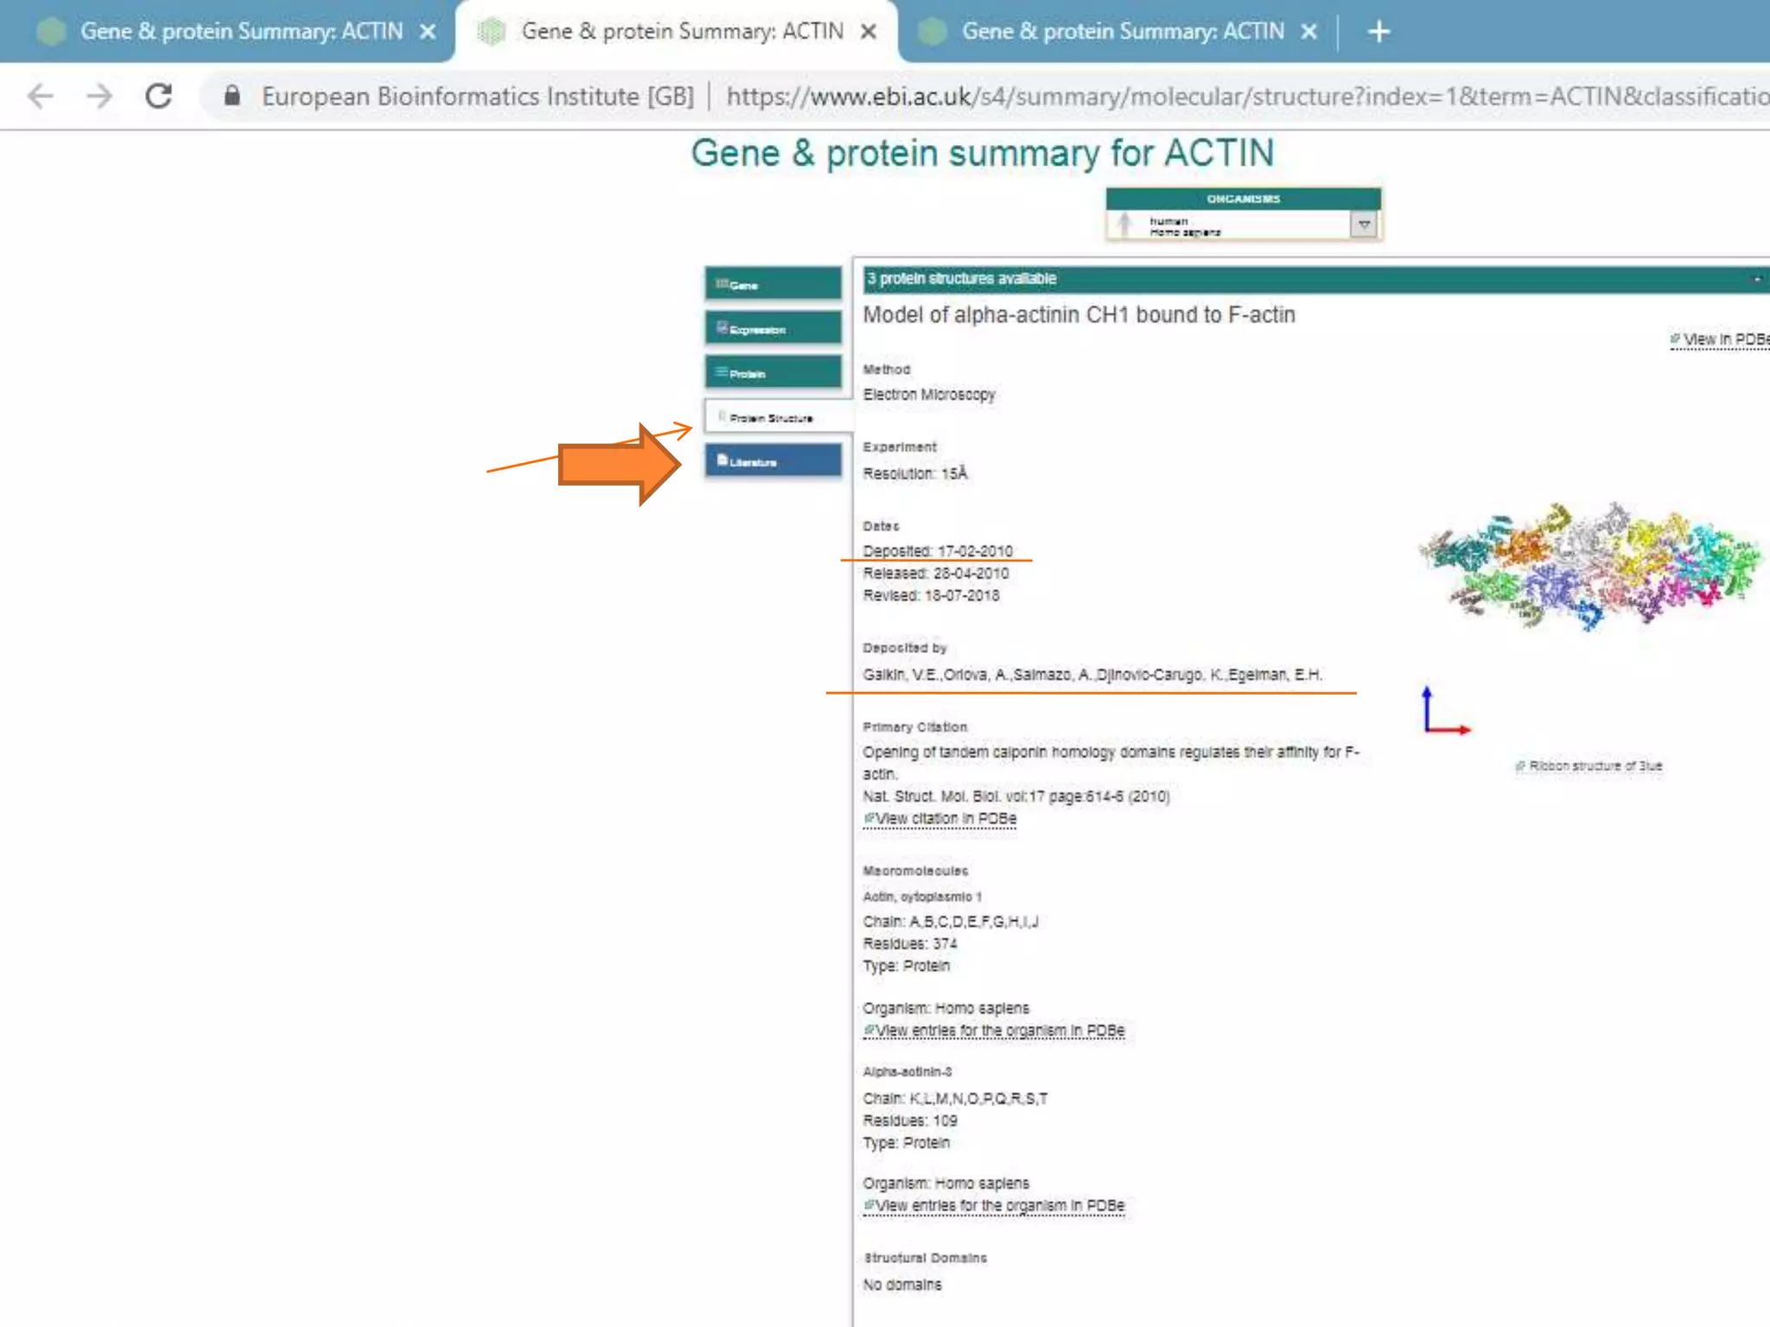Open the Organisms dropdown arrow

[1364, 225]
